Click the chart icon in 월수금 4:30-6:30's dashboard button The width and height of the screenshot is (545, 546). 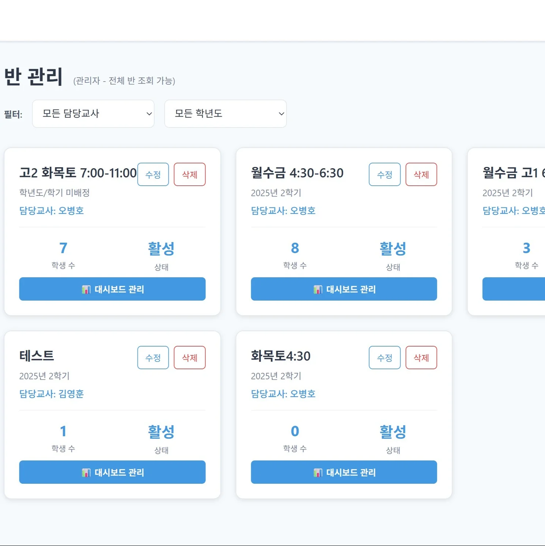[319, 289]
